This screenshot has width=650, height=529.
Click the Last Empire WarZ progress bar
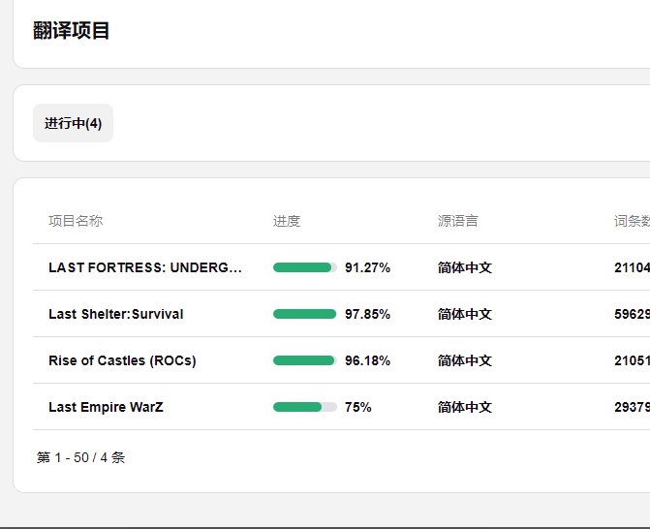(305, 407)
